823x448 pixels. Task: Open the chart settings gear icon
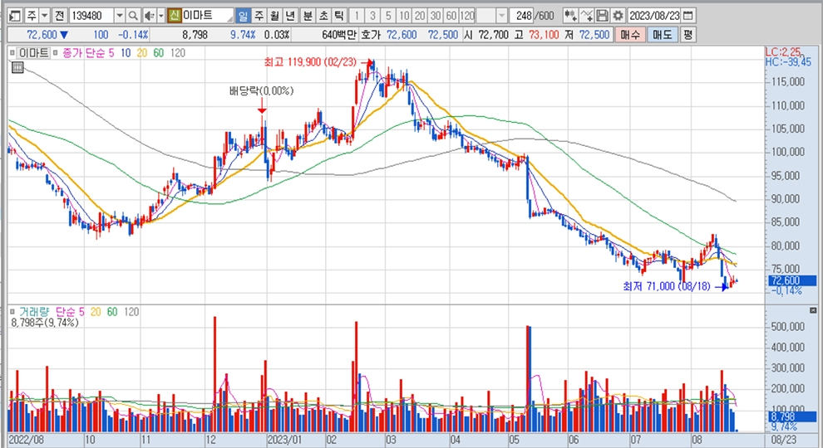pos(617,16)
